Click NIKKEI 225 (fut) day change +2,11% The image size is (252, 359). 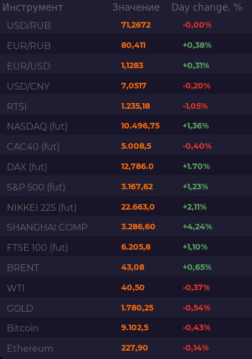pyautogui.click(x=194, y=207)
